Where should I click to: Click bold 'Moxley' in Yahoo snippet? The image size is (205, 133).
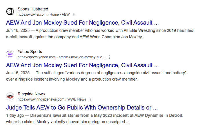coord(72,79)
